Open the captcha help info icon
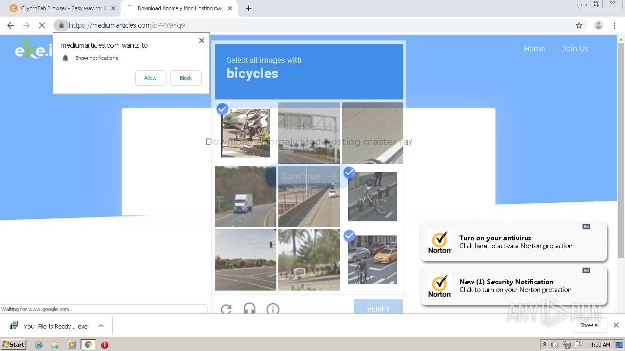Screen dimensions: 625x351 point(273,309)
